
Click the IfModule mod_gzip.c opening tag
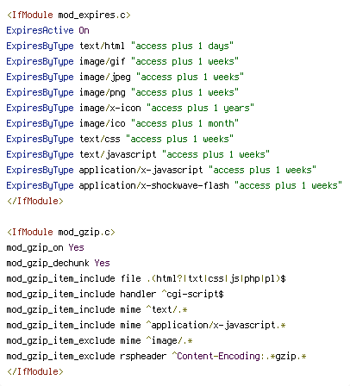click(61, 232)
